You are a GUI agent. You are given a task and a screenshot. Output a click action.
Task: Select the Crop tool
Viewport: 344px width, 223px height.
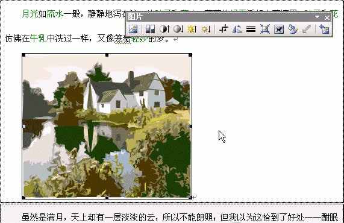tap(224, 29)
